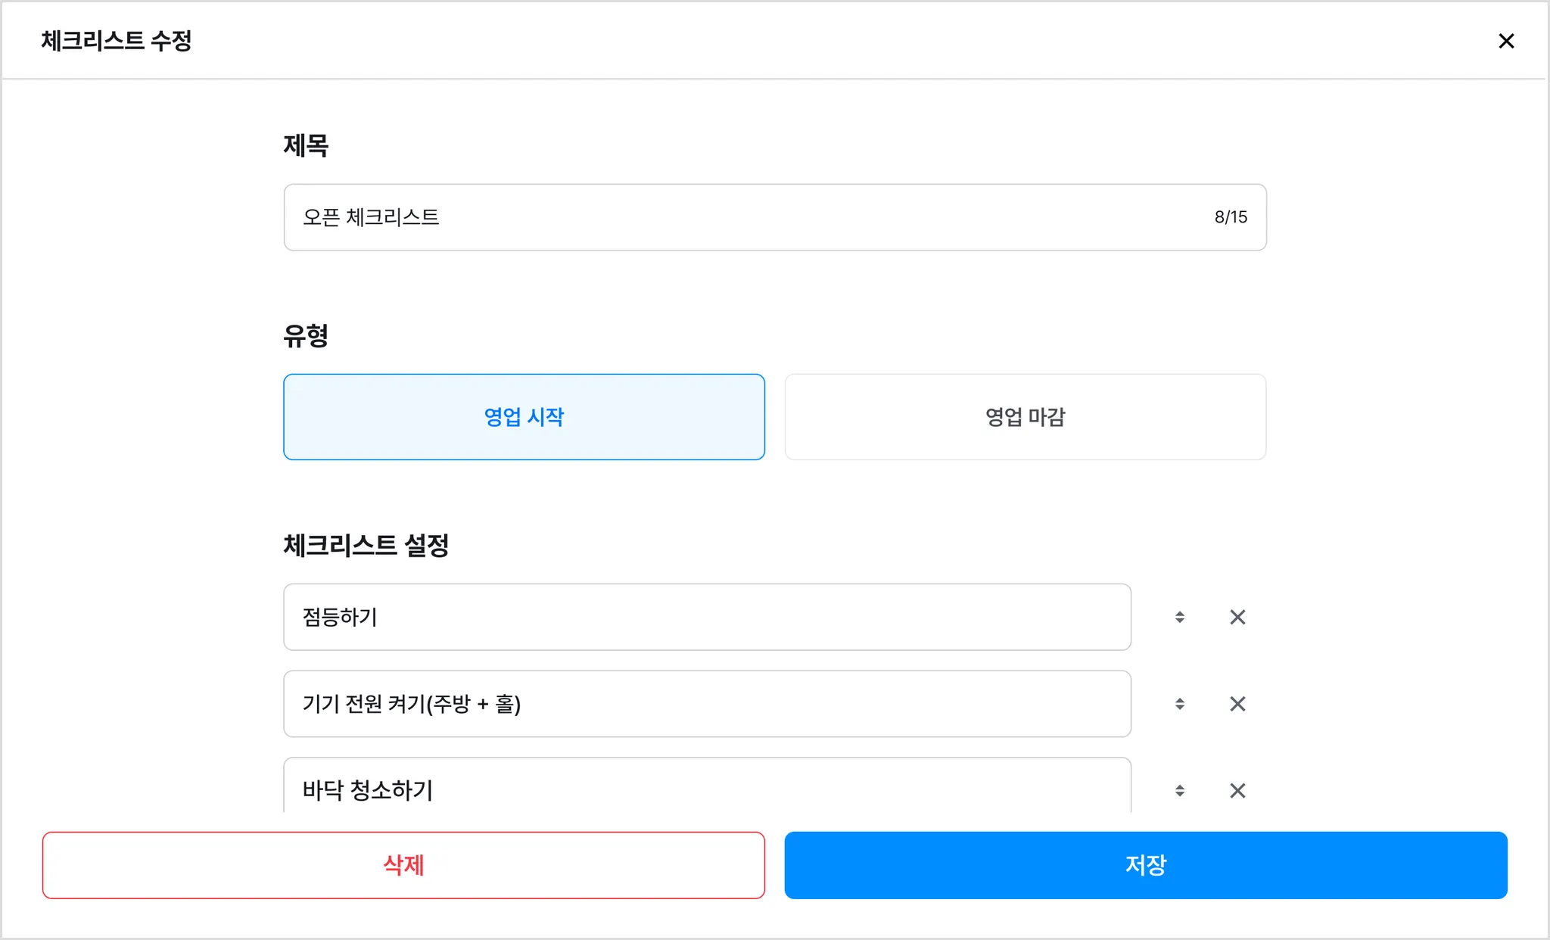The height and width of the screenshot is (940, 1550).
Task: Click reorder handle for 점등하기
Action: 1179,617
